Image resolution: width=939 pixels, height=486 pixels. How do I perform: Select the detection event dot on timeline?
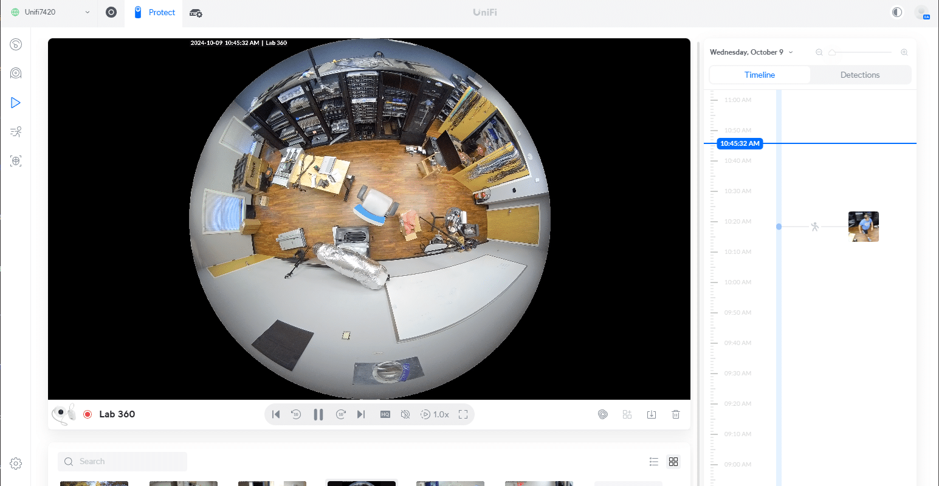[x=779, y=227]
